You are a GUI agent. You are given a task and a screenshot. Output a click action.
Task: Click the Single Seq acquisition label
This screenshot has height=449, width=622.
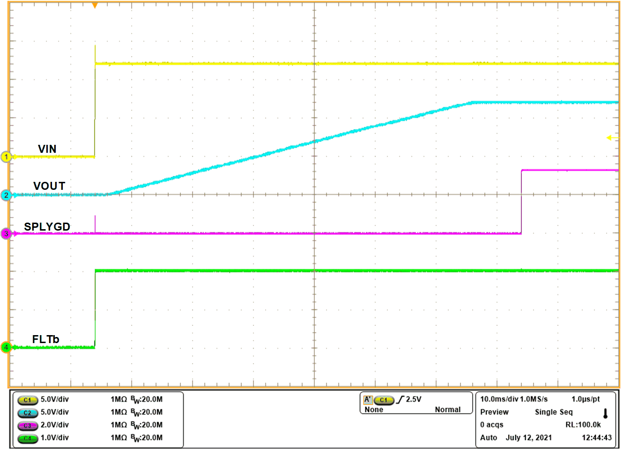pyautogui.click(x=554, y=412)
